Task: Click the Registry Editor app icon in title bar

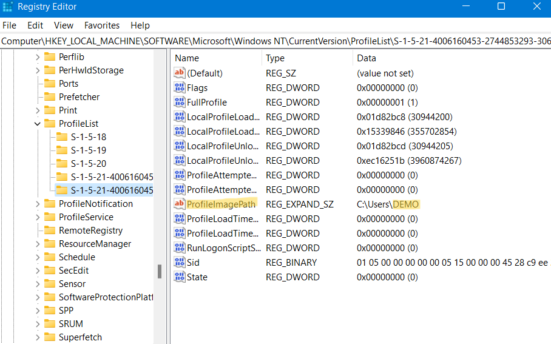Action: 8,7
